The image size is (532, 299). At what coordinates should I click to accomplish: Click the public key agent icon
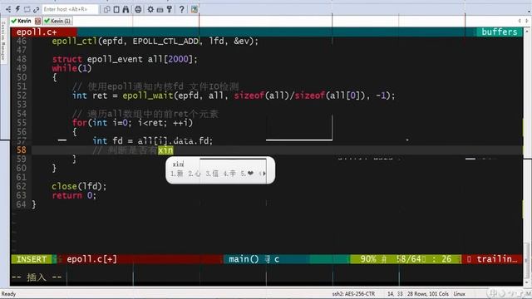coord(170,9)
